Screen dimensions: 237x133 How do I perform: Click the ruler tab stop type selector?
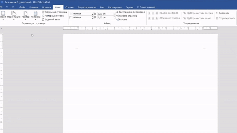[1, 28]
